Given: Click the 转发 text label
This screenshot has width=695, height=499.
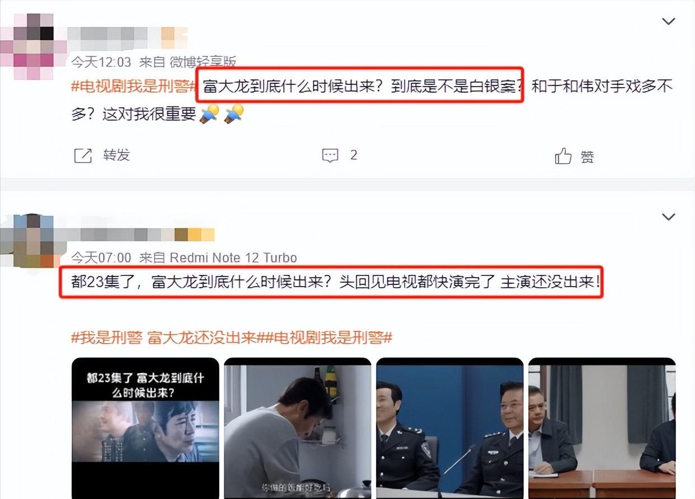Looking at the screenshot, I should (116, 155).
